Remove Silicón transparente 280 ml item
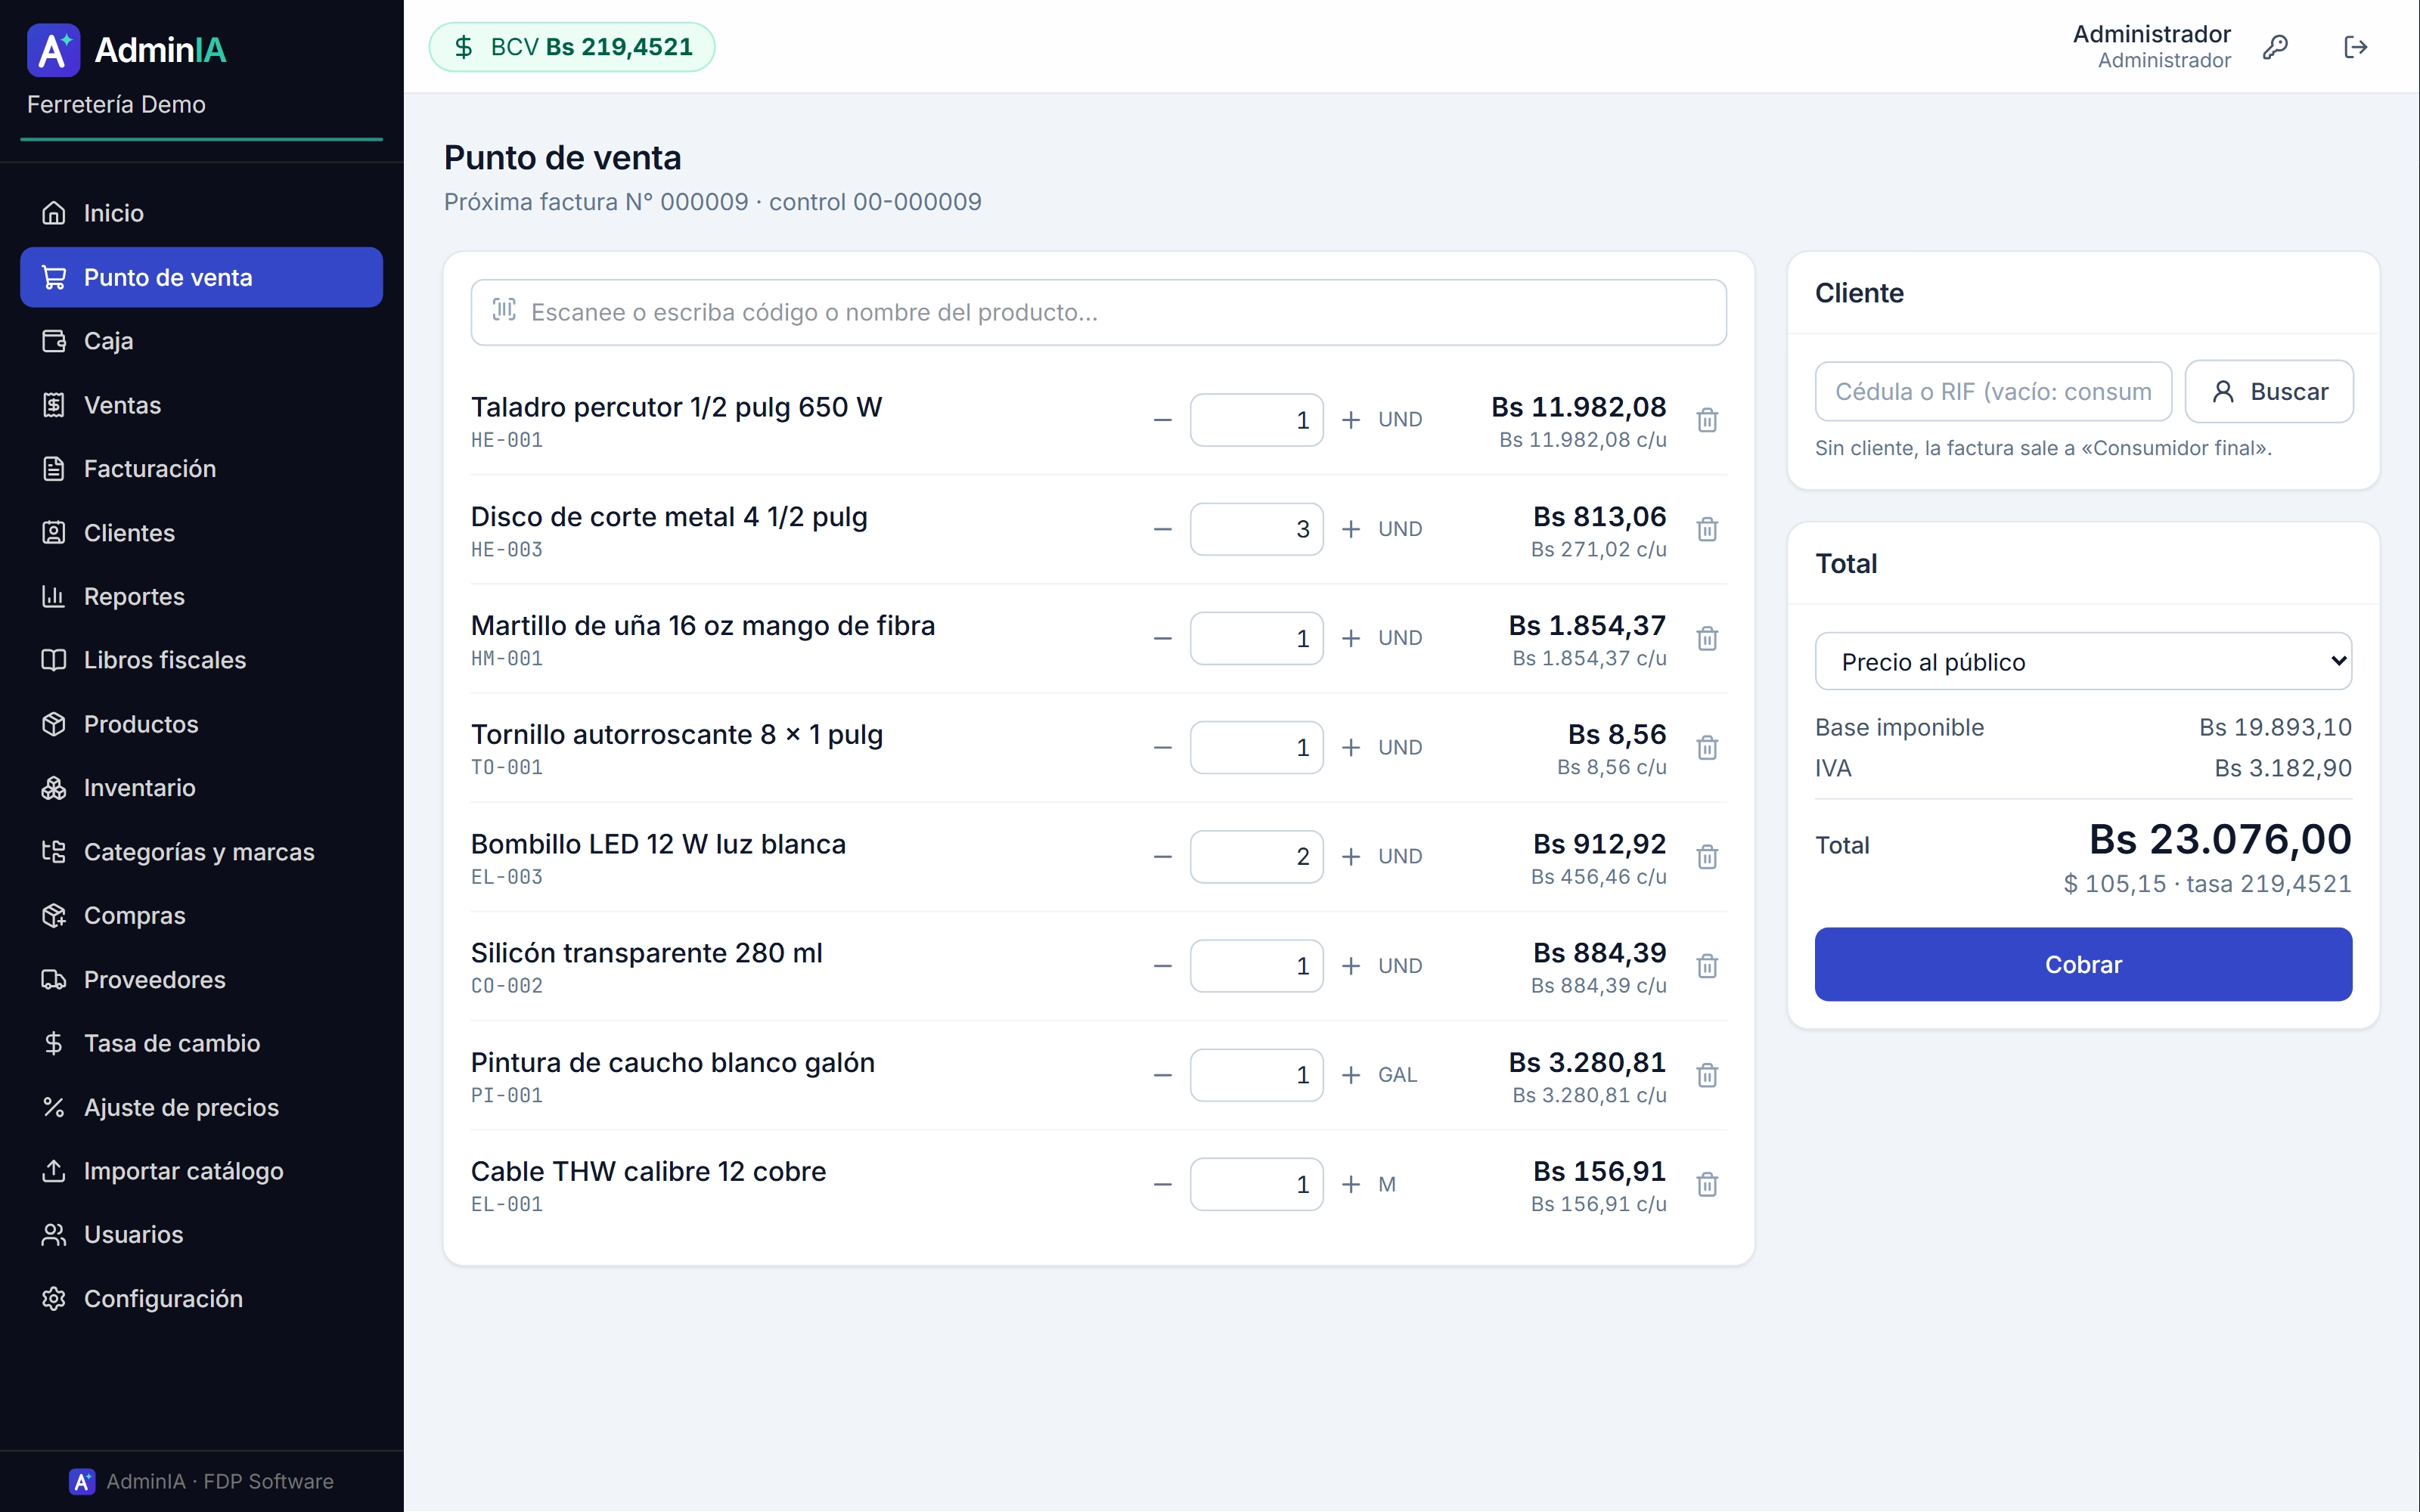Image resolution: width=2420 pixels, height=1512 pixels. coord(1707,966)
